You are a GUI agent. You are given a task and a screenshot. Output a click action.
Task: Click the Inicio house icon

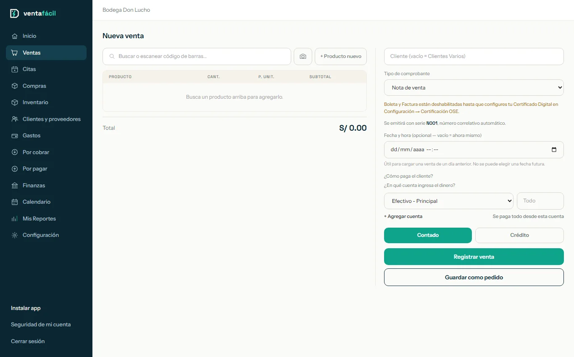(15, 36)
